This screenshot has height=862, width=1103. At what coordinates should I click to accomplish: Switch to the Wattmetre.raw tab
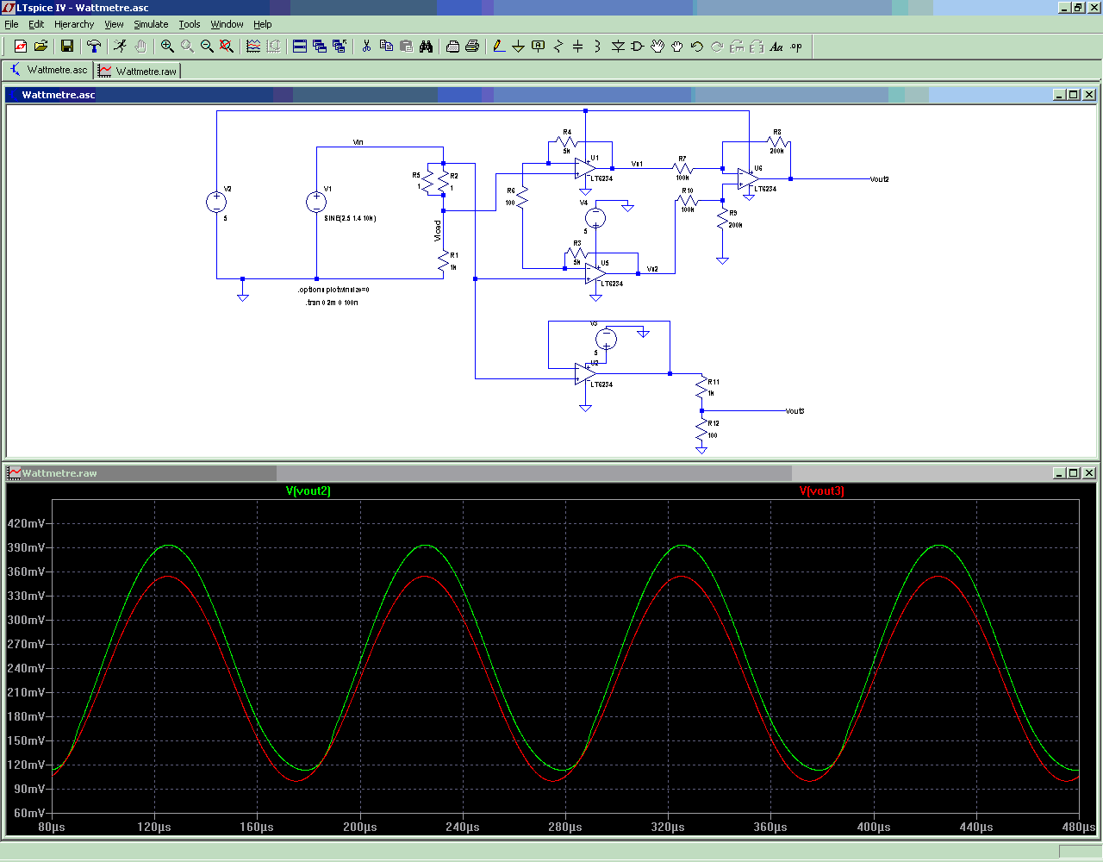pyautogui.click(x=138, y=71)
